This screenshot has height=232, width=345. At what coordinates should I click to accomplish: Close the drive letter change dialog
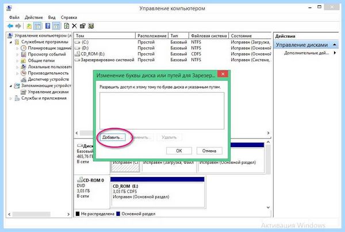[x=223, y=74]
